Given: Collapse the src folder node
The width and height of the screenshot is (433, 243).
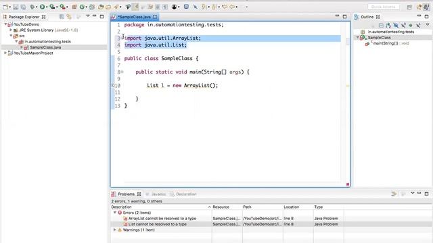Looking at the screenshot, I should [11, 36].
